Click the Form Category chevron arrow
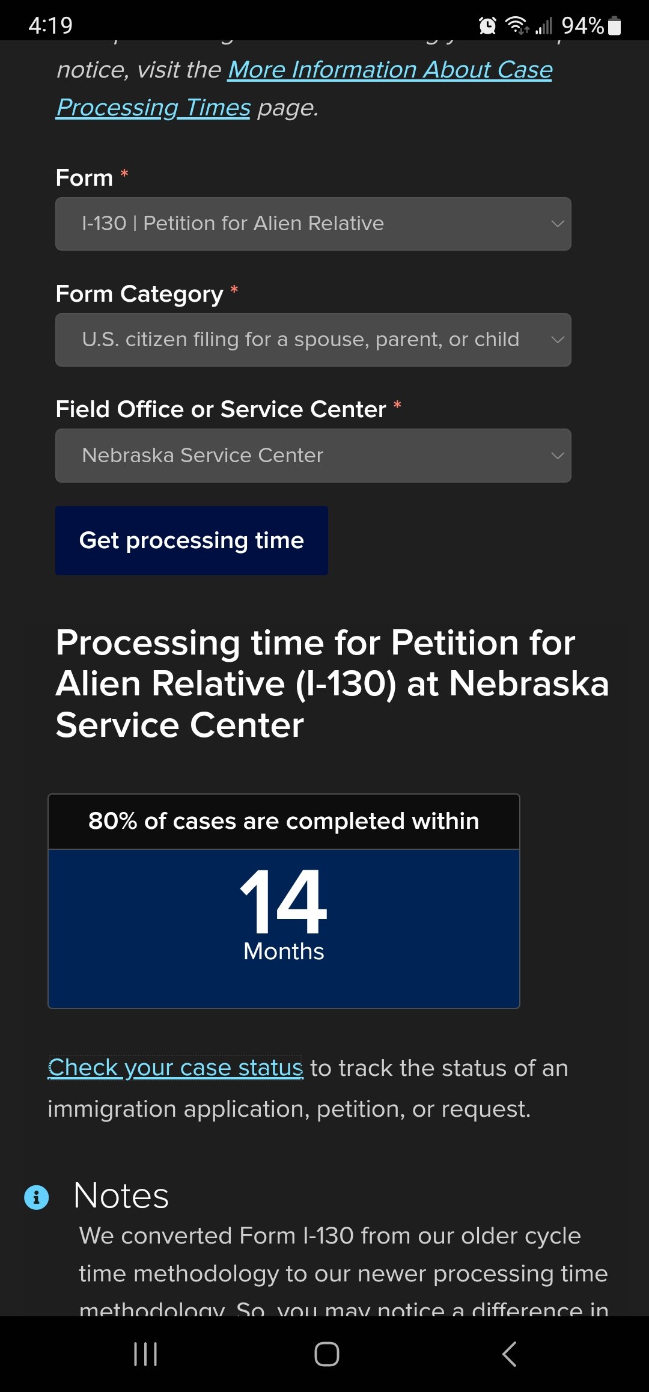Viewport: 649px width, 1392px height. coord(558,340)
